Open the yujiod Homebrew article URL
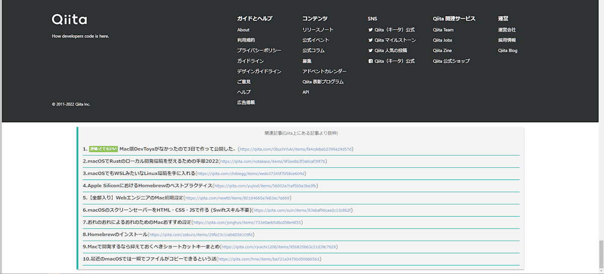Viewport: 604px width, 274px height. (265, 186)
